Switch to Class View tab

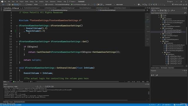point(171,68)
